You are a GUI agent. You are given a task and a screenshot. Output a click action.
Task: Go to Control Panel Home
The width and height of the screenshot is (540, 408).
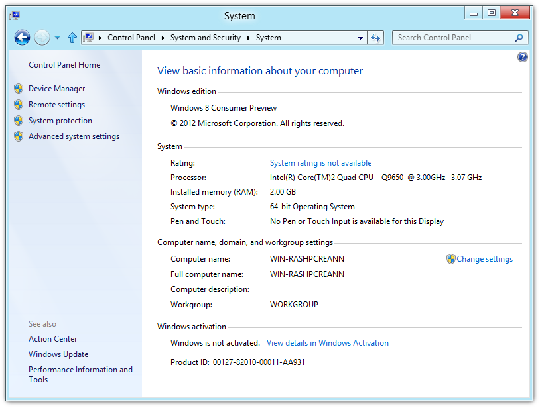pyautogui.click(x=64, y=65)
